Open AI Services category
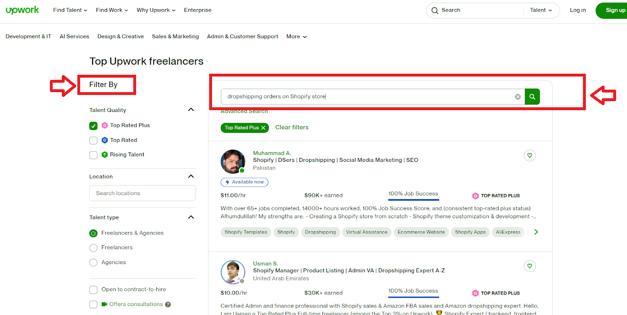Screen dimensions: 627x315 (74, 36)
